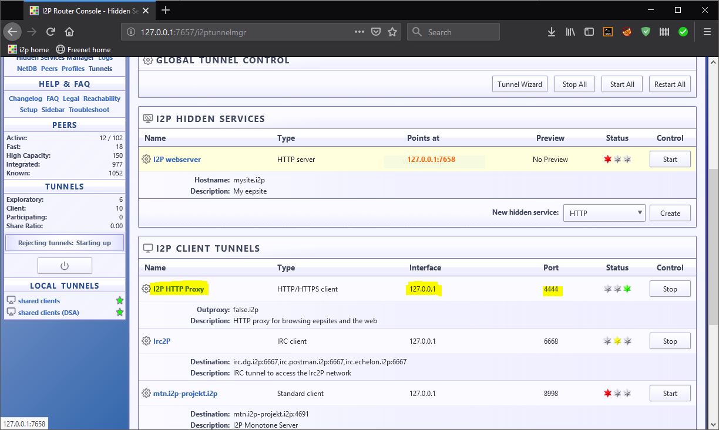Open the green shield adblock extension
This screenshot has width=719, height=430.
click(646, 32)
